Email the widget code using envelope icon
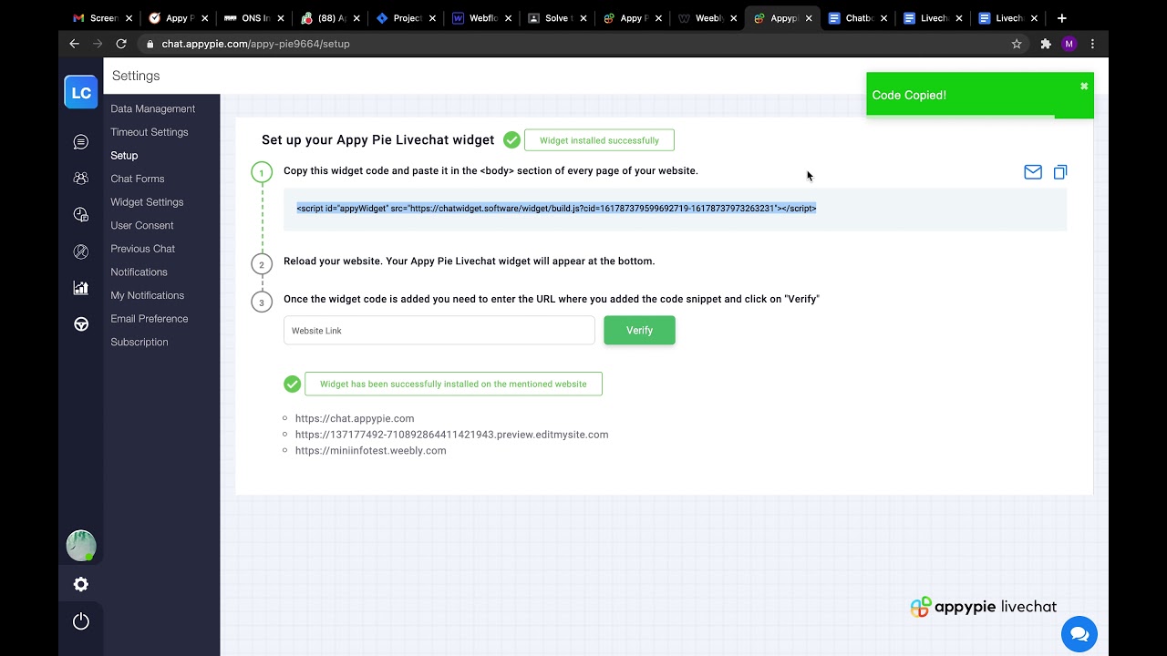 [1033, 172]
